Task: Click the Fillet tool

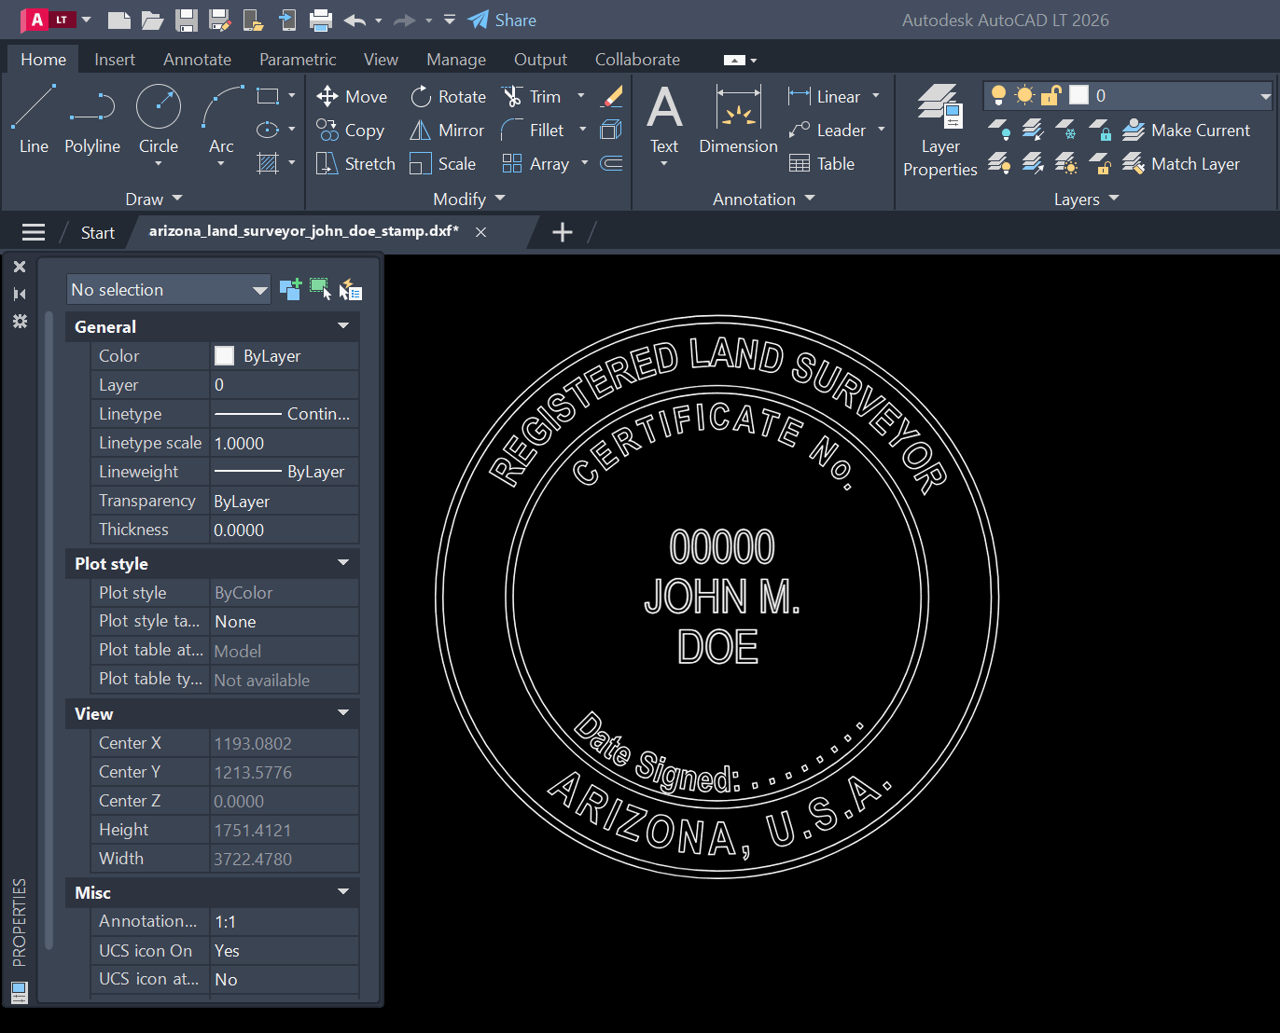Action: pyautogui.click(x=533, y=131)
